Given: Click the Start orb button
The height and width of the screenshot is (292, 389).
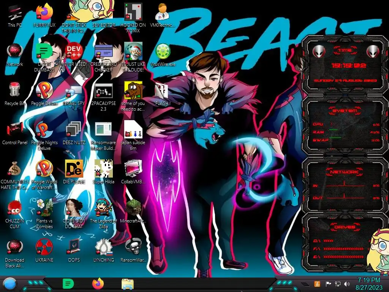Looking at the screenshot, I should [10, 284].
